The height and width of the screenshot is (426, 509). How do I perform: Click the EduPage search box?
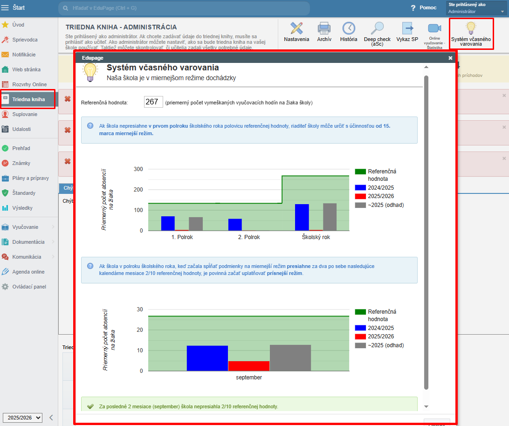pos(184,8)
